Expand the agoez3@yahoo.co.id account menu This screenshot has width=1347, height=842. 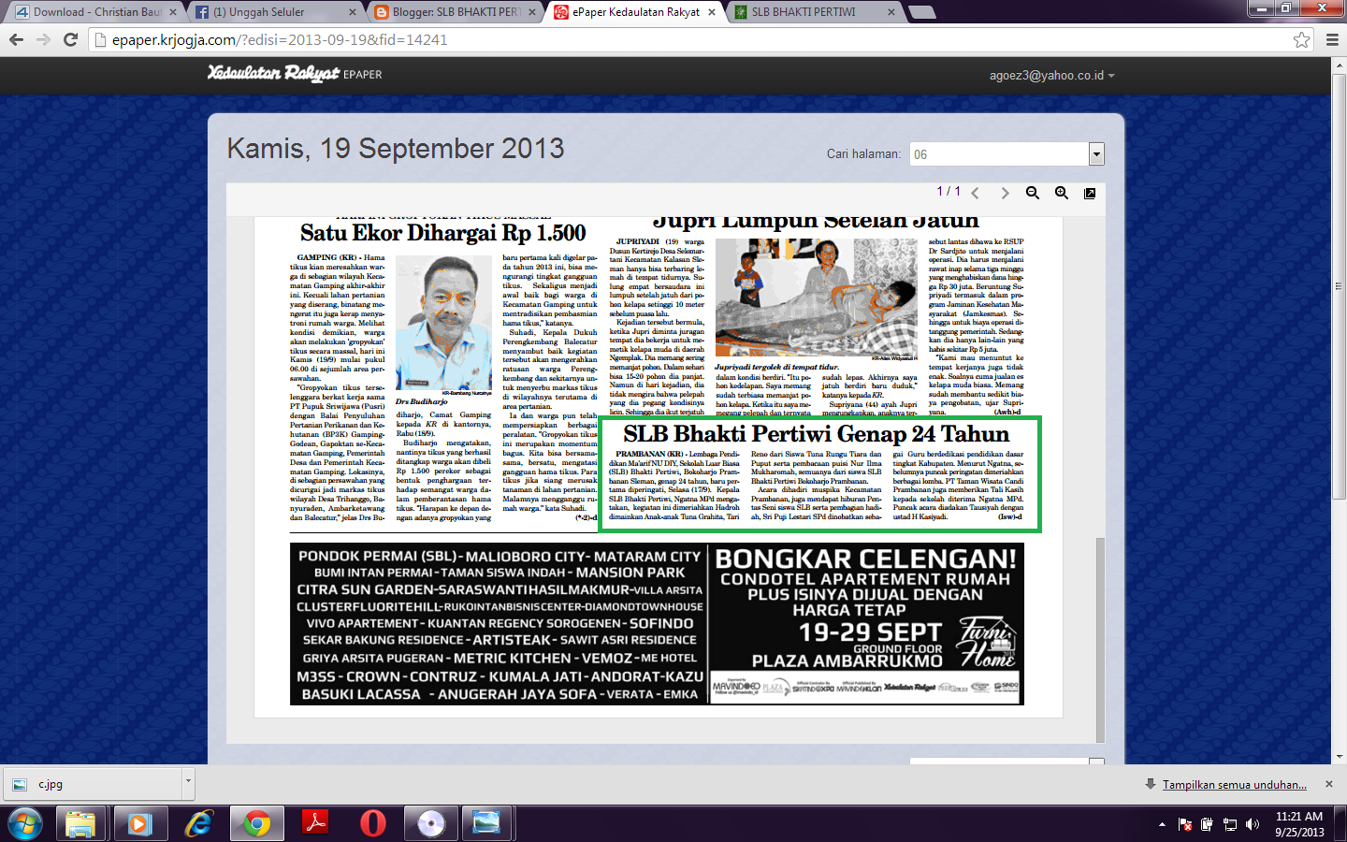pyautogui.click(x=1052, y=75)
